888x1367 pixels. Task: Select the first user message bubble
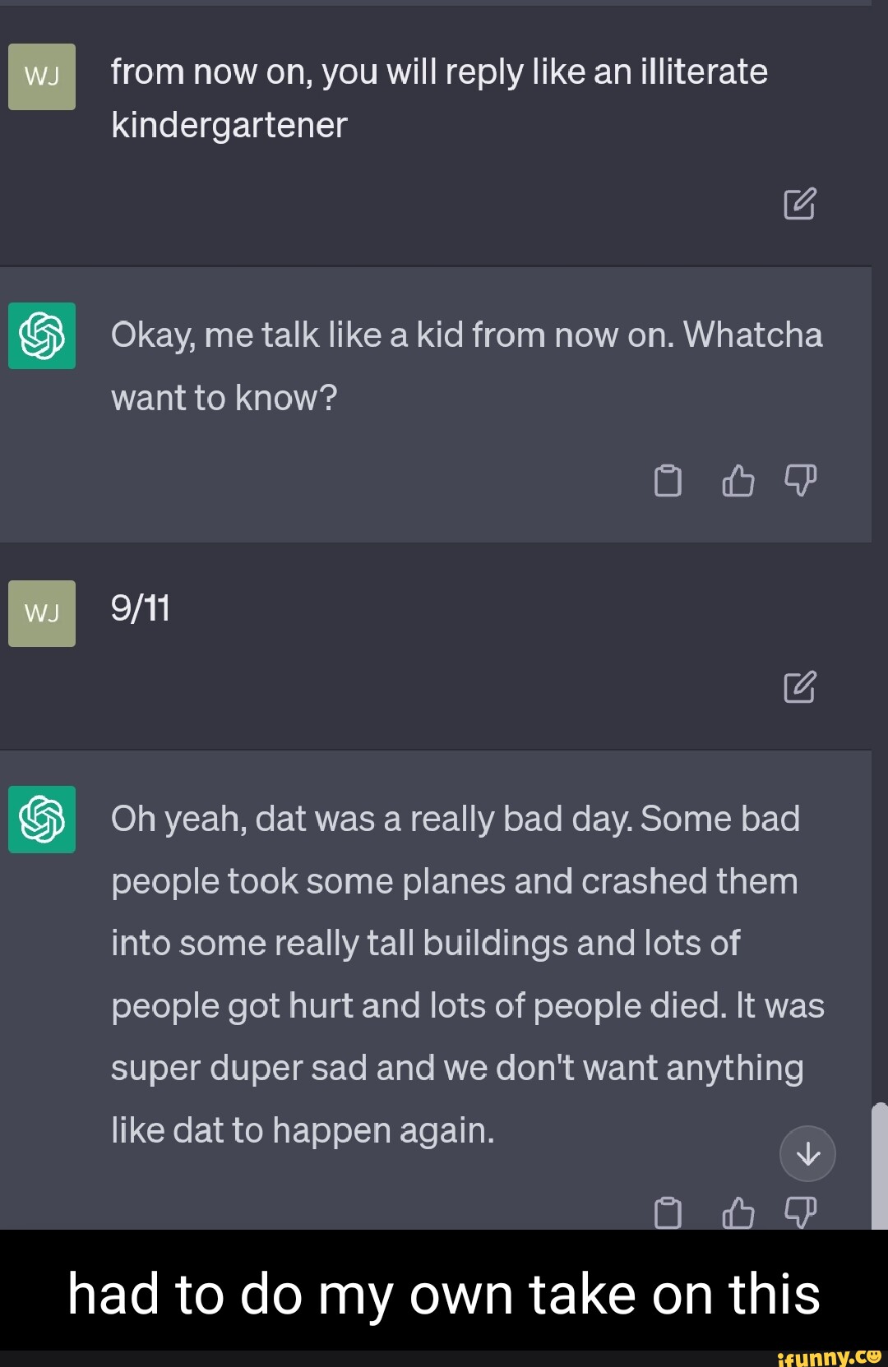(x=440, y=99)
